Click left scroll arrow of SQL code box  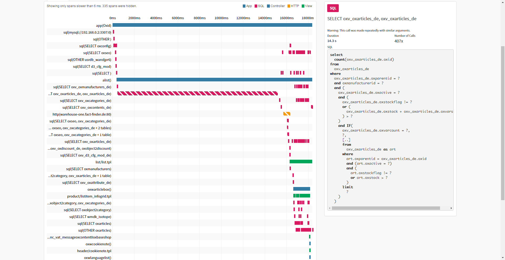[330, 208]
